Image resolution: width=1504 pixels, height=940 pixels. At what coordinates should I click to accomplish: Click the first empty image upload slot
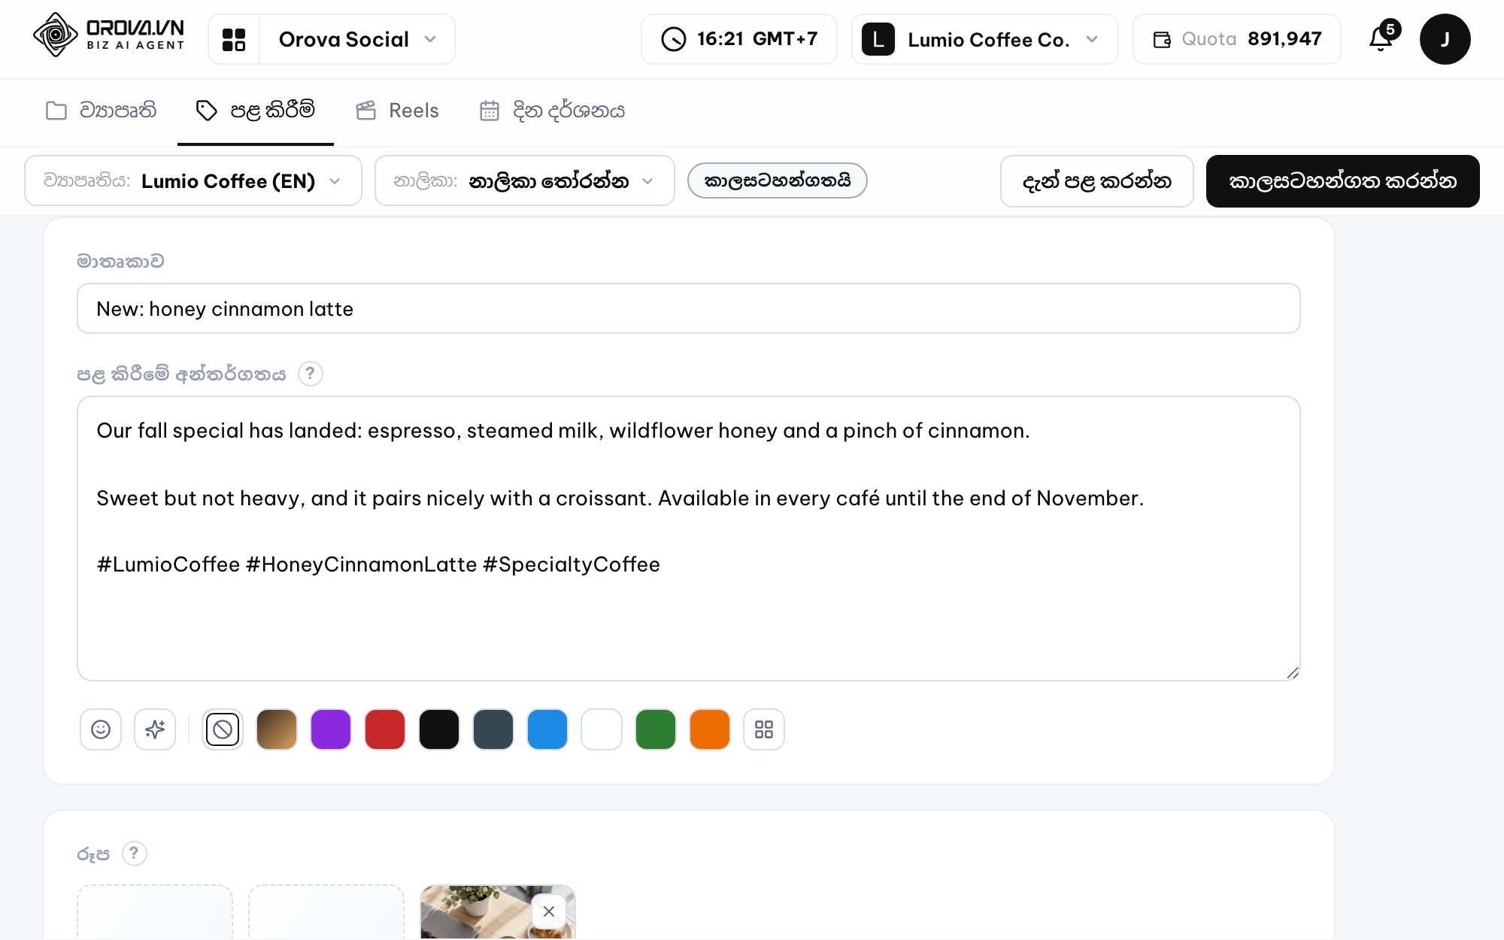point(155,912)
